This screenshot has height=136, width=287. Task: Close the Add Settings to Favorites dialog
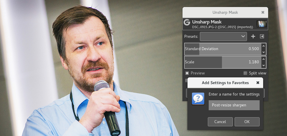coord(258,83)
